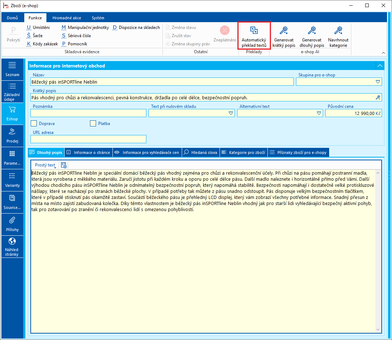This screenshot has height=340, width=392.
Task: Open the Seznam list view in sidebar
Action: [12, 70]
